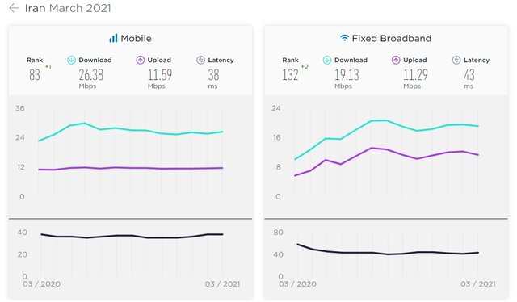Click the Fixed Broadband latency icon

[x=456, y=60]
